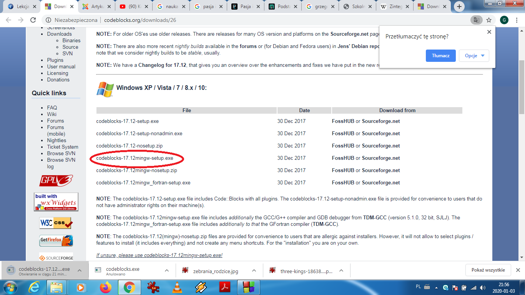Click the Tłumacz button
Viewport: 525px width, 295px height.
[x=441, y=56]
